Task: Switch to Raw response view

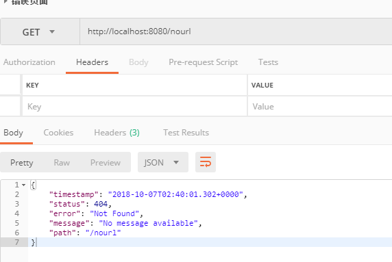Action: (62, 163)
